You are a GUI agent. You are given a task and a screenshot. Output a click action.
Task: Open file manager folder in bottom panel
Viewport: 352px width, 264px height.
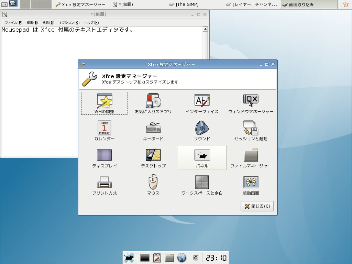(169, 258)
